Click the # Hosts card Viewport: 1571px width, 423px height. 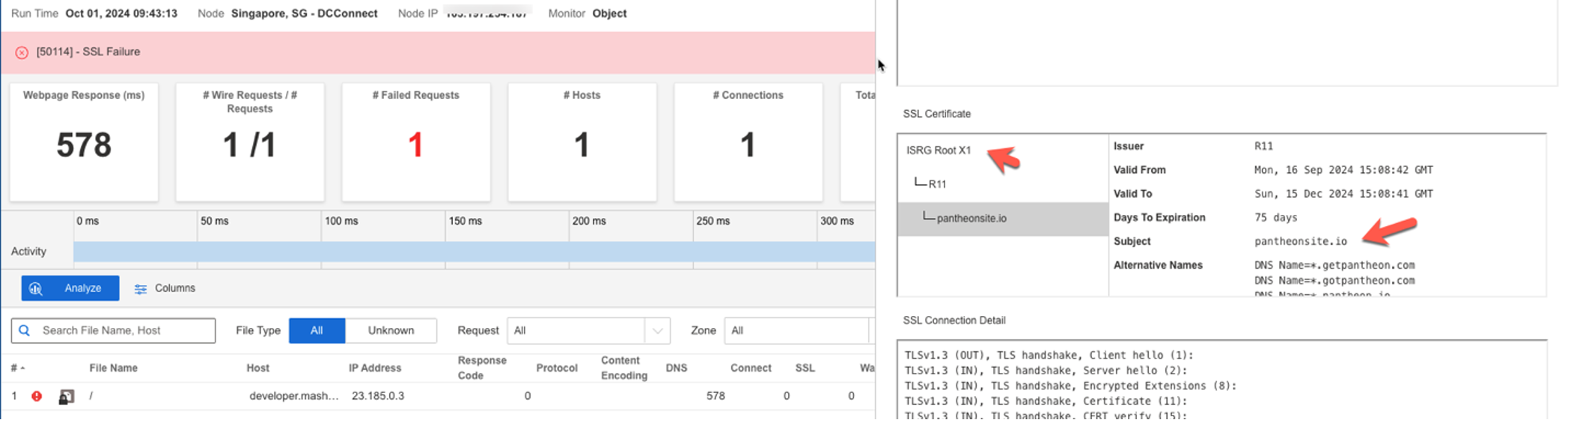tap(582, 142)
